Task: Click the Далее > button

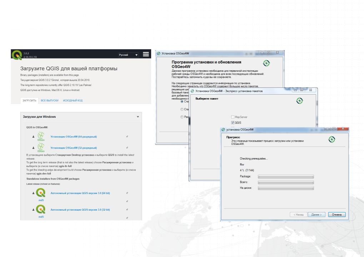Action: tap(316, 215)
